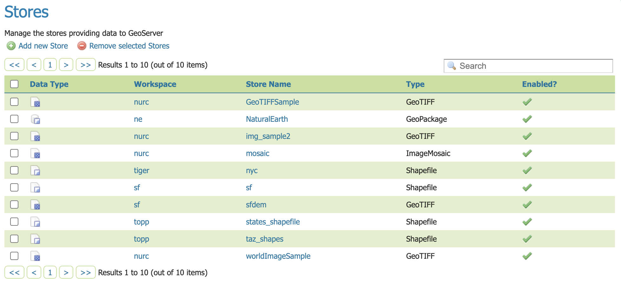Click the vector data type icon for NaturalEarth

pos(35,119)
